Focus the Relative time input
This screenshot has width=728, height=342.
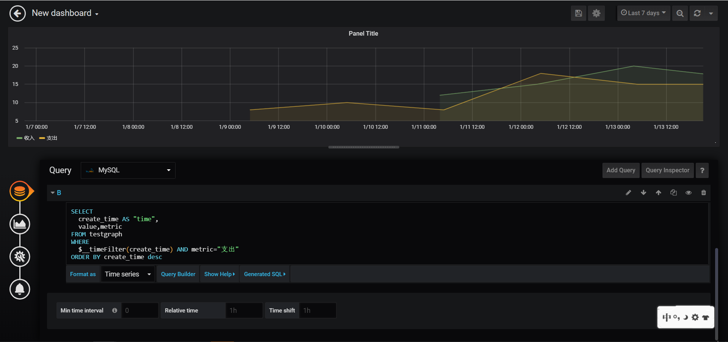(244, 311)
